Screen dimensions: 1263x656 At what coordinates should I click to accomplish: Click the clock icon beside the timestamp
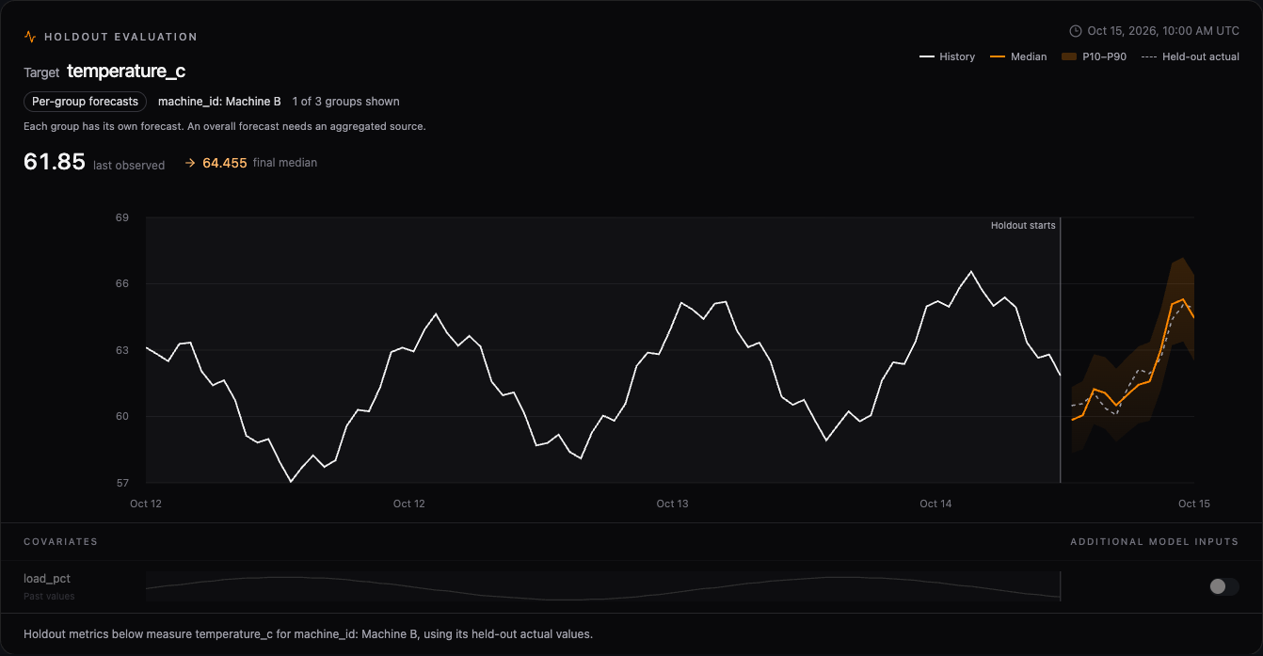click(x=1076, y=31)
